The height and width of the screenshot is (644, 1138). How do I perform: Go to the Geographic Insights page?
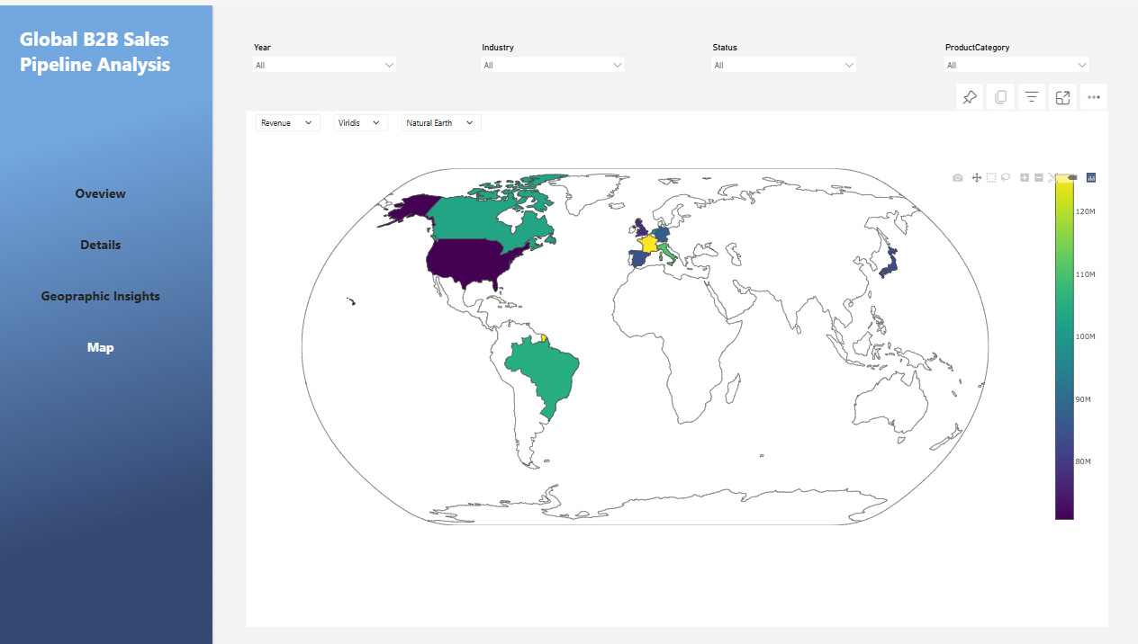[101, 296]
